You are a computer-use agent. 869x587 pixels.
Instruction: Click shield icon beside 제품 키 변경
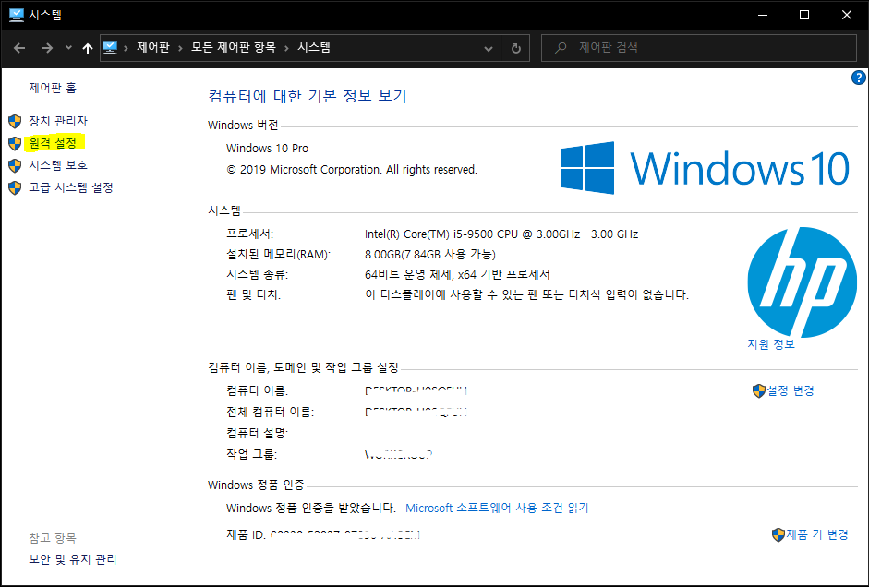coord(778,535)
